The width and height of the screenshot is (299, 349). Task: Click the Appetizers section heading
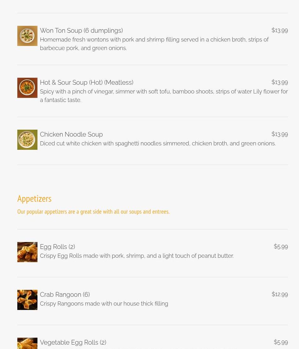(34, 199)
